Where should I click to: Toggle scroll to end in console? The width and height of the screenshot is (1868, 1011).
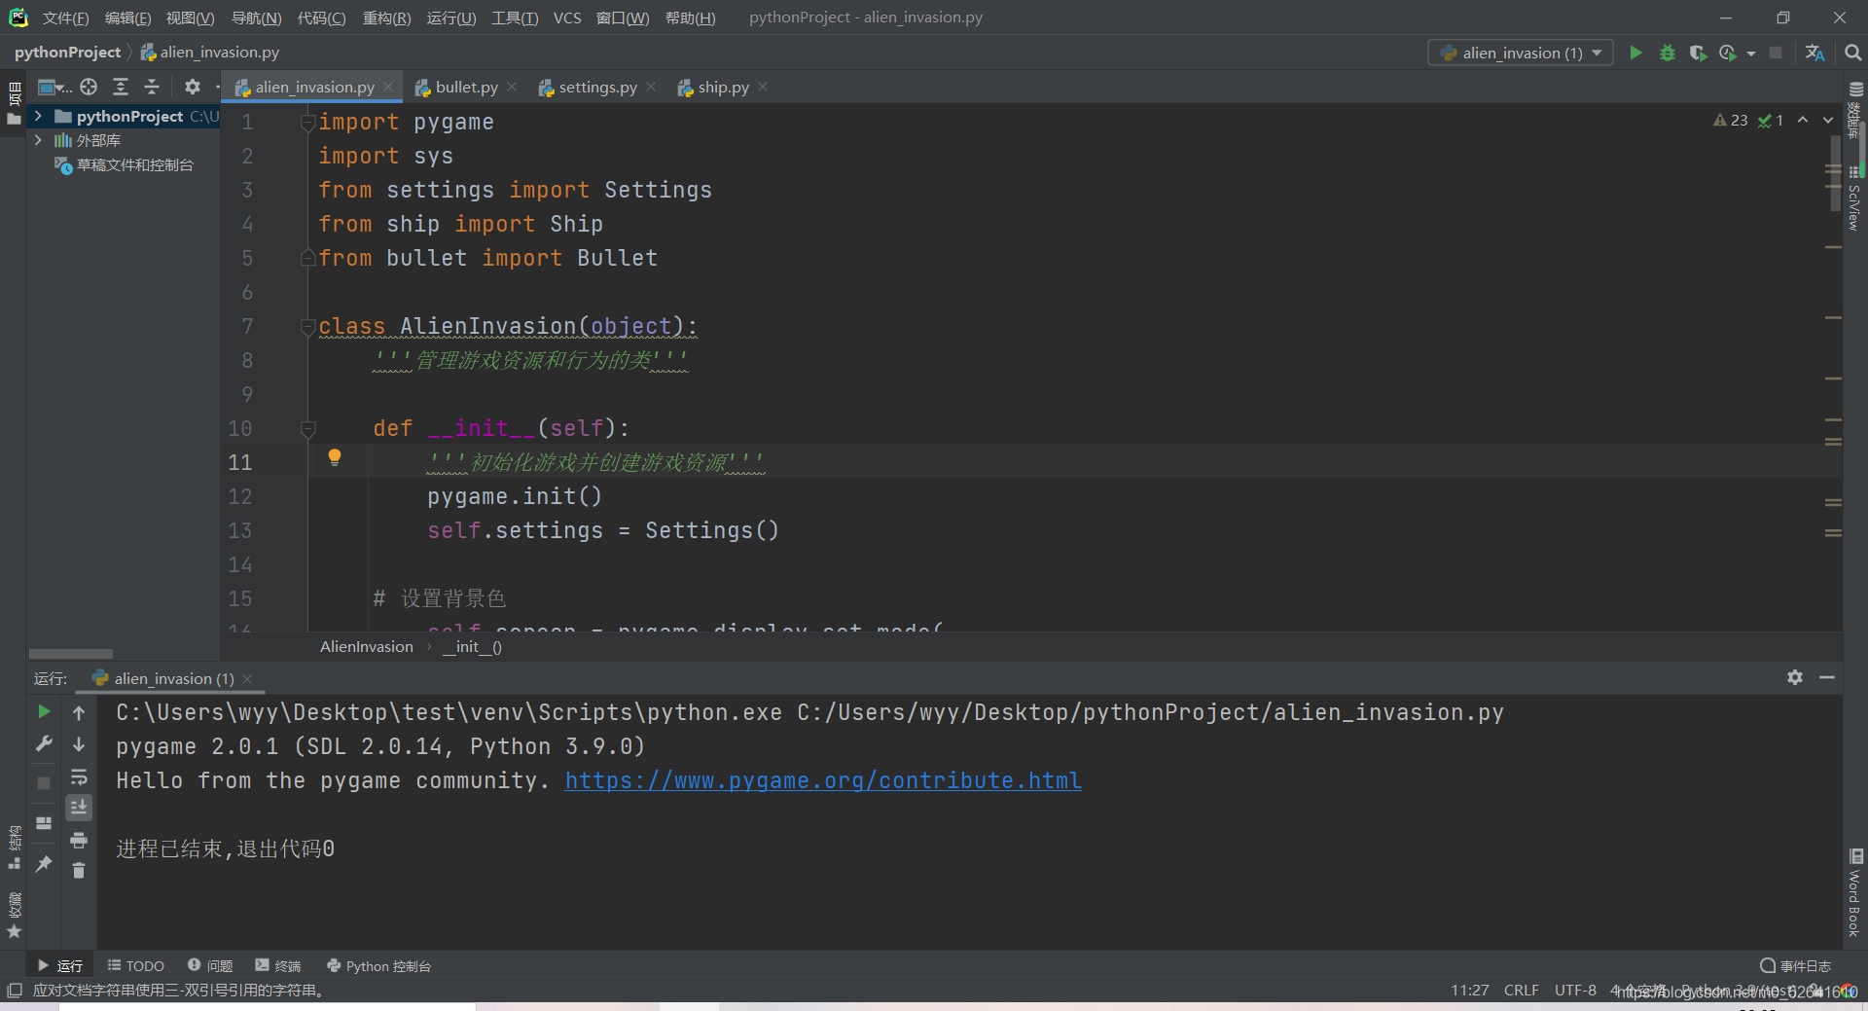[x=79, y=808]
